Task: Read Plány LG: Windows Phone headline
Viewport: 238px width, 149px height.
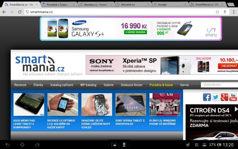Action: [163, 122]
